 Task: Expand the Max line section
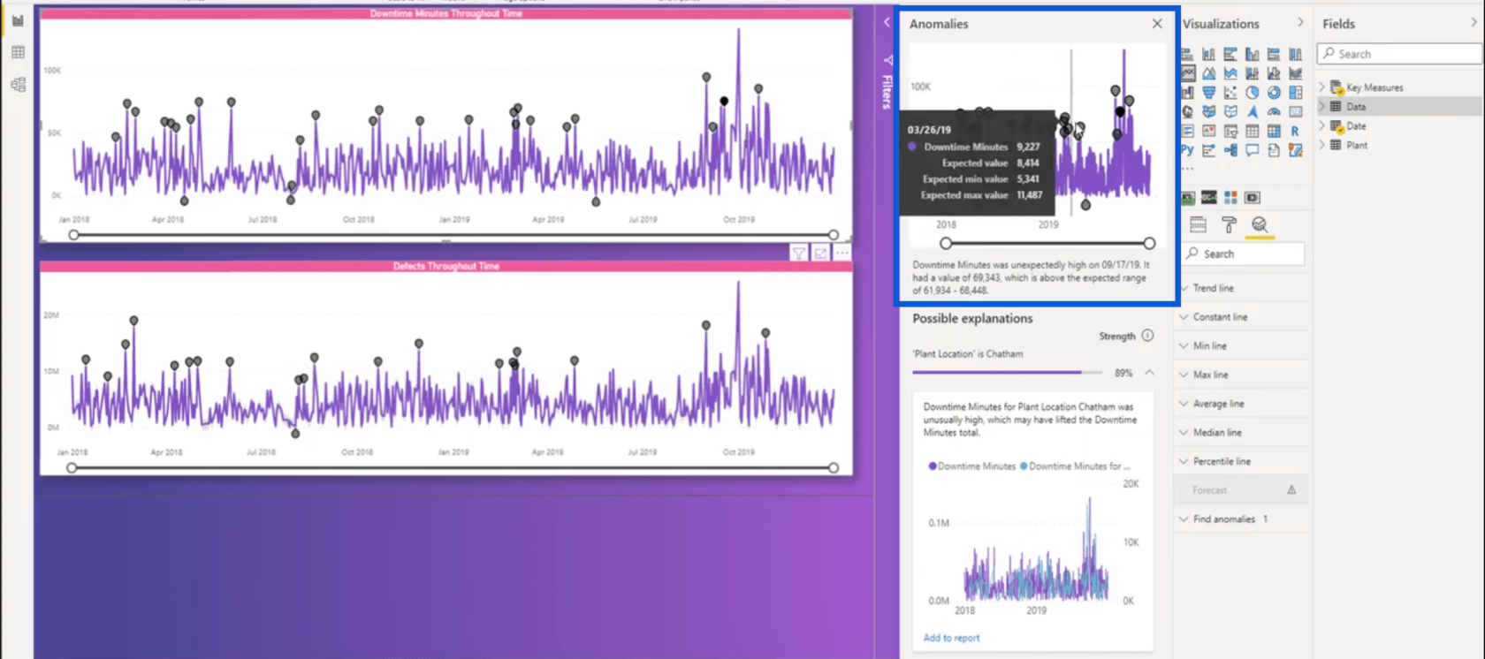click(x=1242, y=375)
